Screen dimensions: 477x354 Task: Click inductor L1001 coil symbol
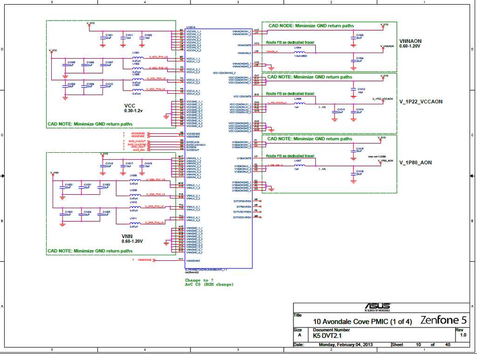[137, 57]
